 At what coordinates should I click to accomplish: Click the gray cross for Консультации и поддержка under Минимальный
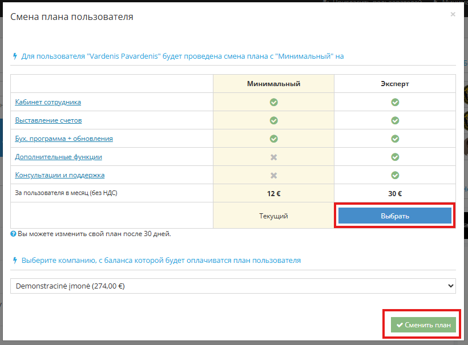click(x=273, y=175)
